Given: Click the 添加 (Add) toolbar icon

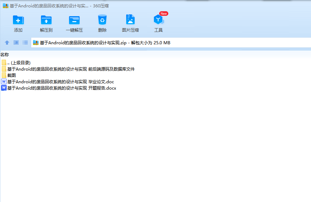Looking at the screenshot, I should (18, 20).
